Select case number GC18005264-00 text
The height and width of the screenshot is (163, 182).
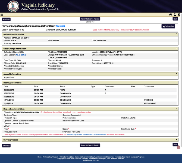click(x=16, y=30)
